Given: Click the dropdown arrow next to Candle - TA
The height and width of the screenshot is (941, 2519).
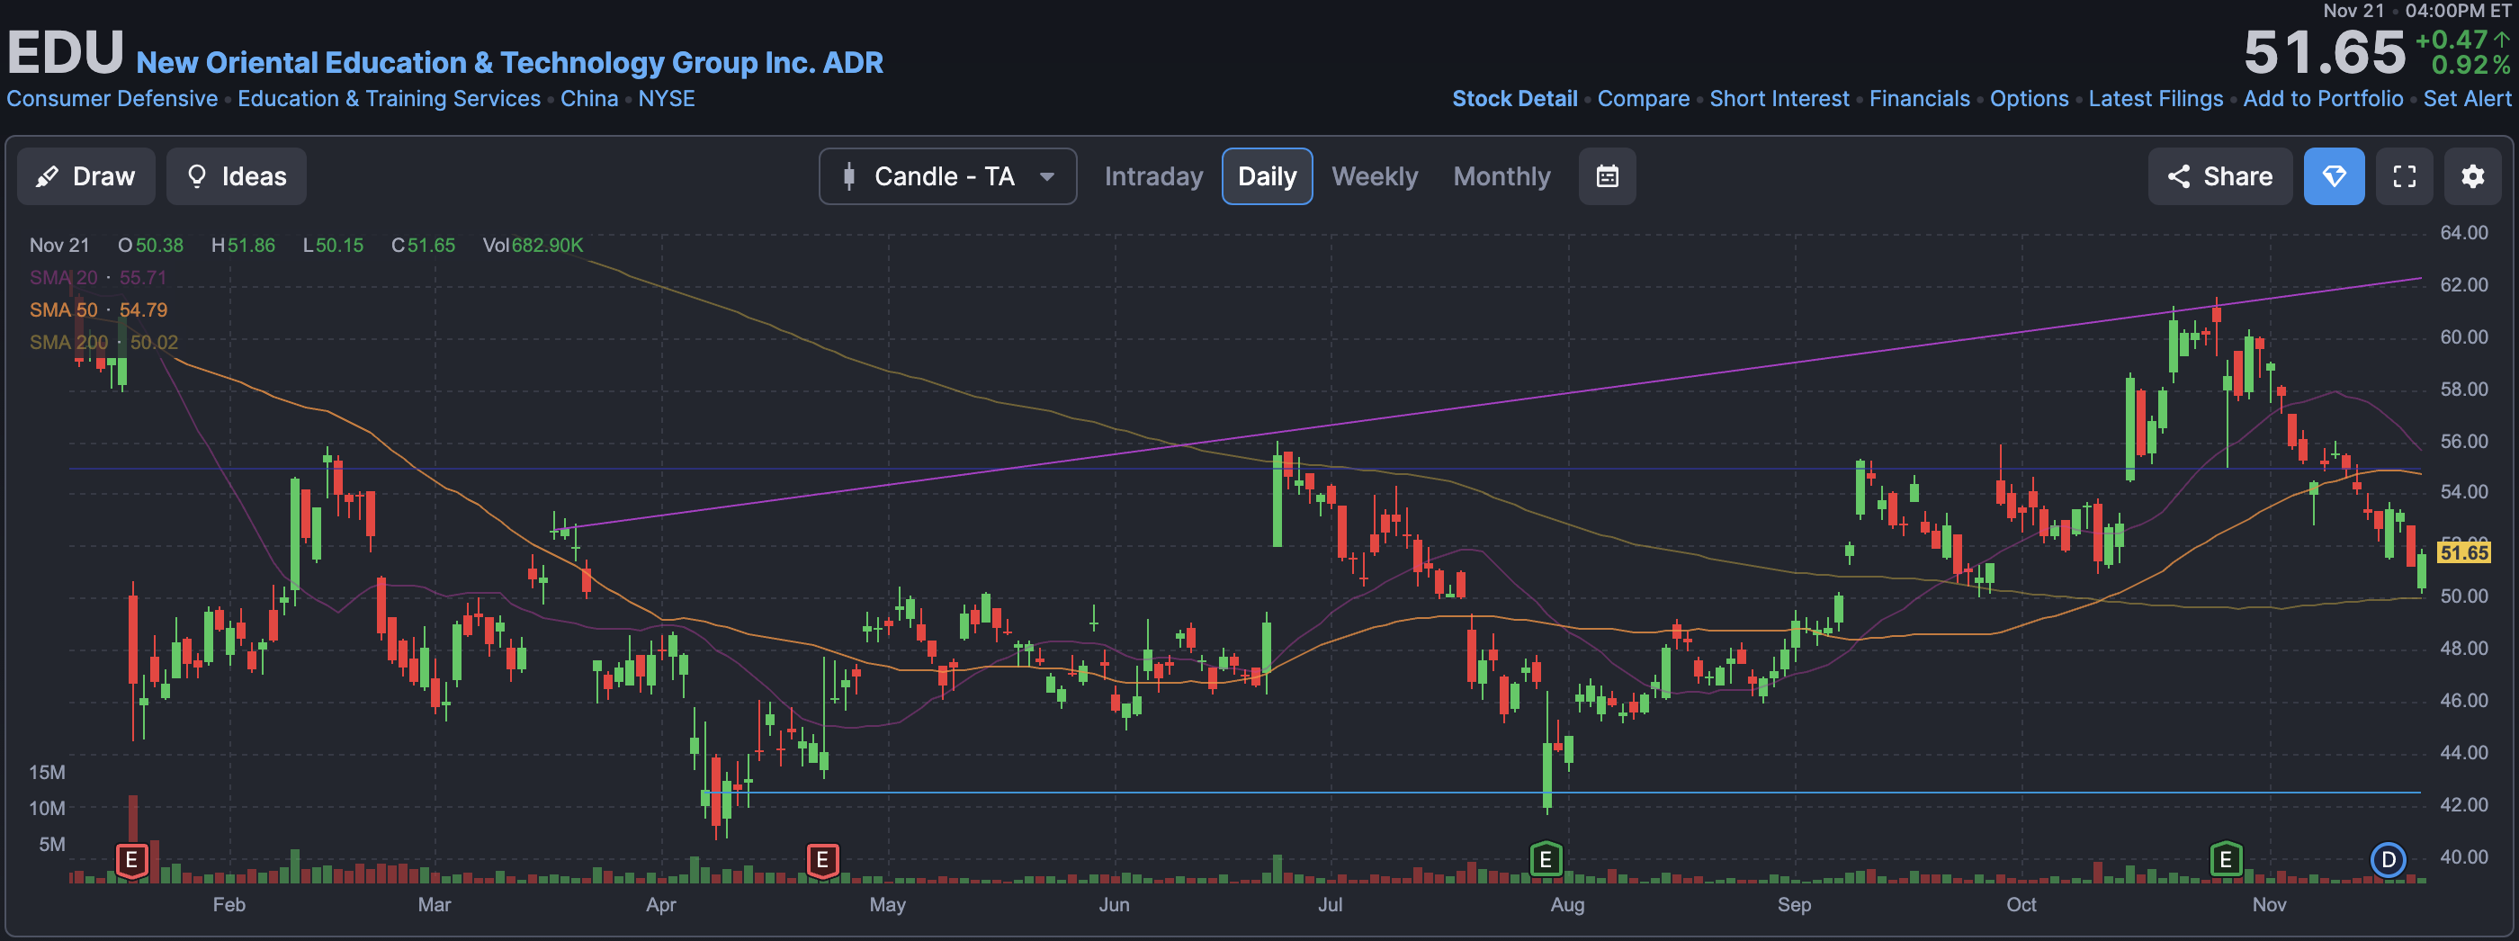Looking at the screenshot, I should [1046, 177].
